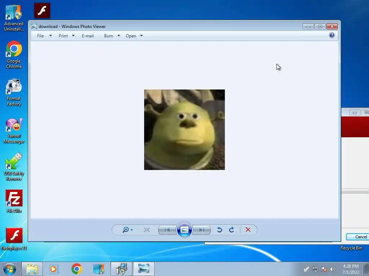Viewport: 369px width, 276px height.
Task: Open Chrome from the taskbar
Action: tap(76, 269)
